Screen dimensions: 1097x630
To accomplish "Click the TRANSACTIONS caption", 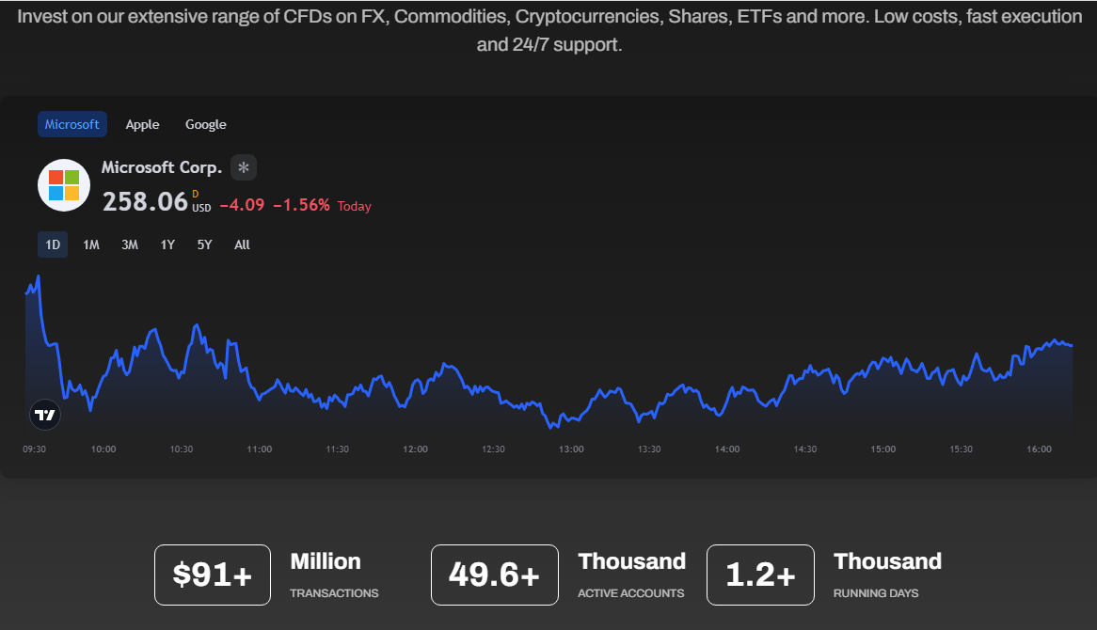I will click(334, 593).
